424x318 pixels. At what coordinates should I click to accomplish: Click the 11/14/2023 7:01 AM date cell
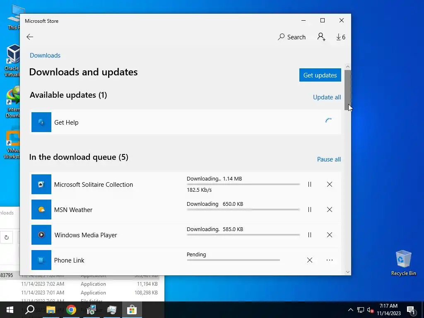[43, 293]
